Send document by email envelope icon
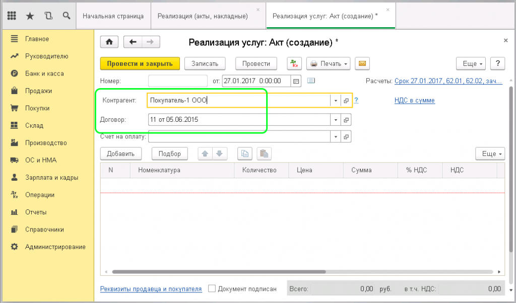 click(x=362, y=63)
